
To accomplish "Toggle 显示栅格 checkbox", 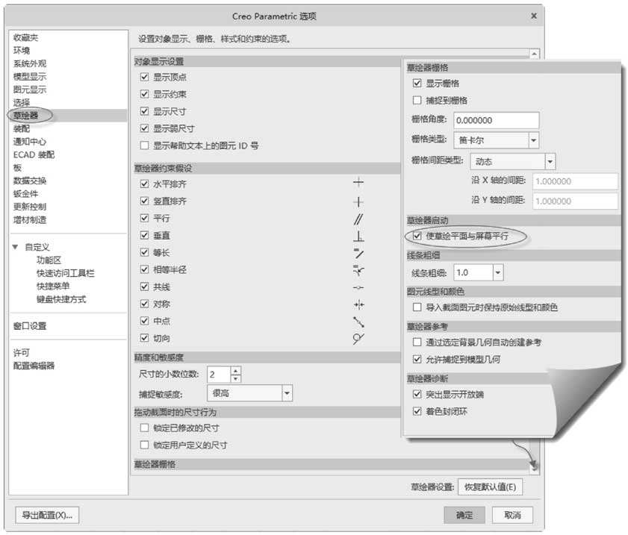I will point(417,84).
